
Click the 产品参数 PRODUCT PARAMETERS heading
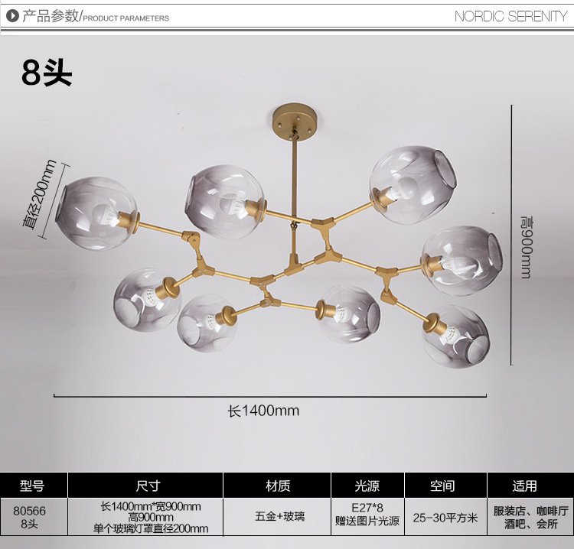click(x=96, y=17)
